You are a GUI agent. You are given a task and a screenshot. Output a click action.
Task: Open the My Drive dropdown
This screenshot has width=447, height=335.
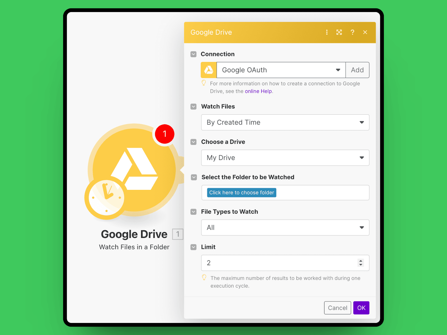pos(285,158)
